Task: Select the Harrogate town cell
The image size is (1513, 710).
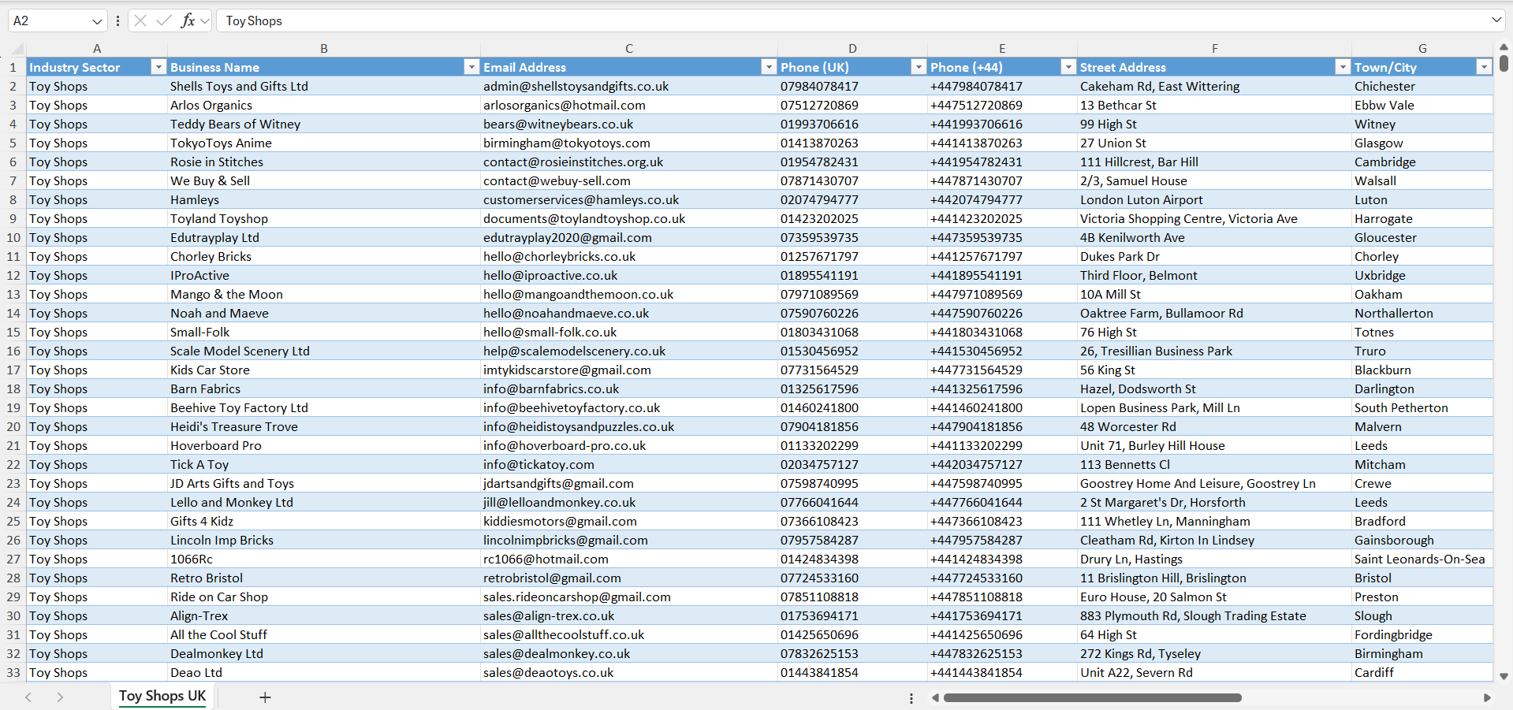Action: click(1422, 218)
